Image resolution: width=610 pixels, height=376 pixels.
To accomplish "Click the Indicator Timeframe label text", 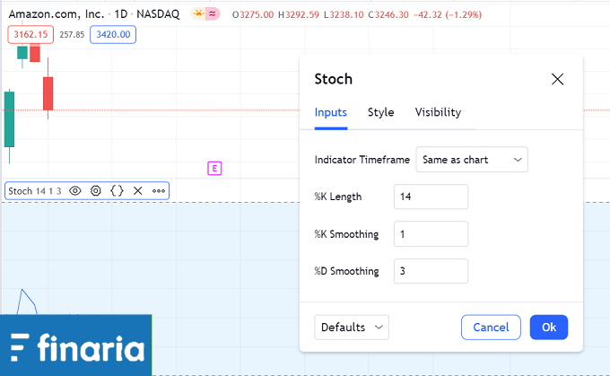I will coord(362,160).
